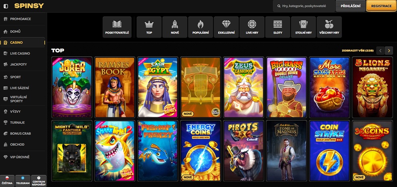Image resolution: width=397 pixels, height=187 pixels.
Task: Click the PŘIHLÁŠENÍ login button
Action: coord(351,6)
